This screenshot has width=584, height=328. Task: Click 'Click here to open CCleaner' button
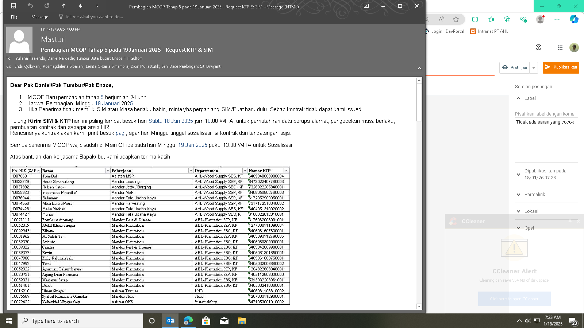[x=514, y=299]
